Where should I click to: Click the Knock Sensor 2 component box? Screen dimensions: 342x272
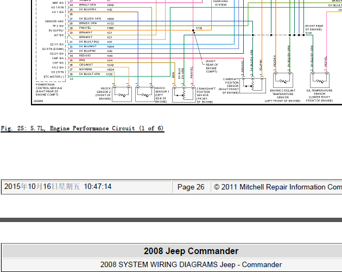pyautogui.click(x=122, y=94)
